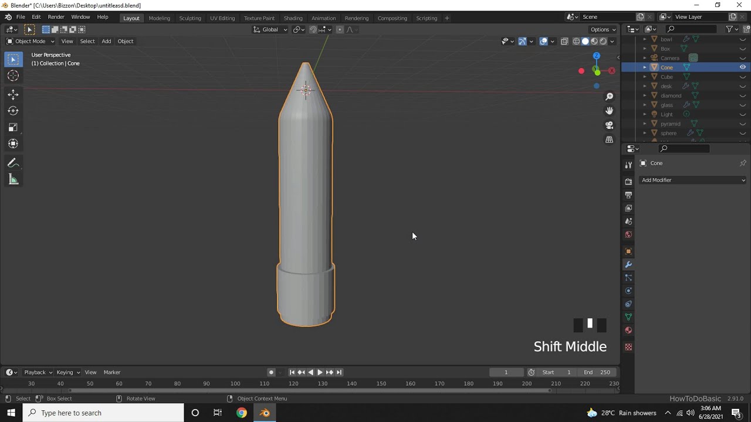Open the File menu
The image size is (751, 422).
[x=21, y=18]
